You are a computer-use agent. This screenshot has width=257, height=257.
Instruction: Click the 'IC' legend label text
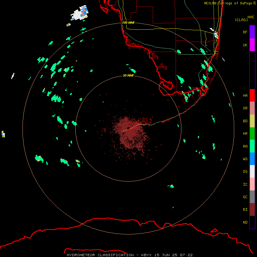(x=245, y=184)
